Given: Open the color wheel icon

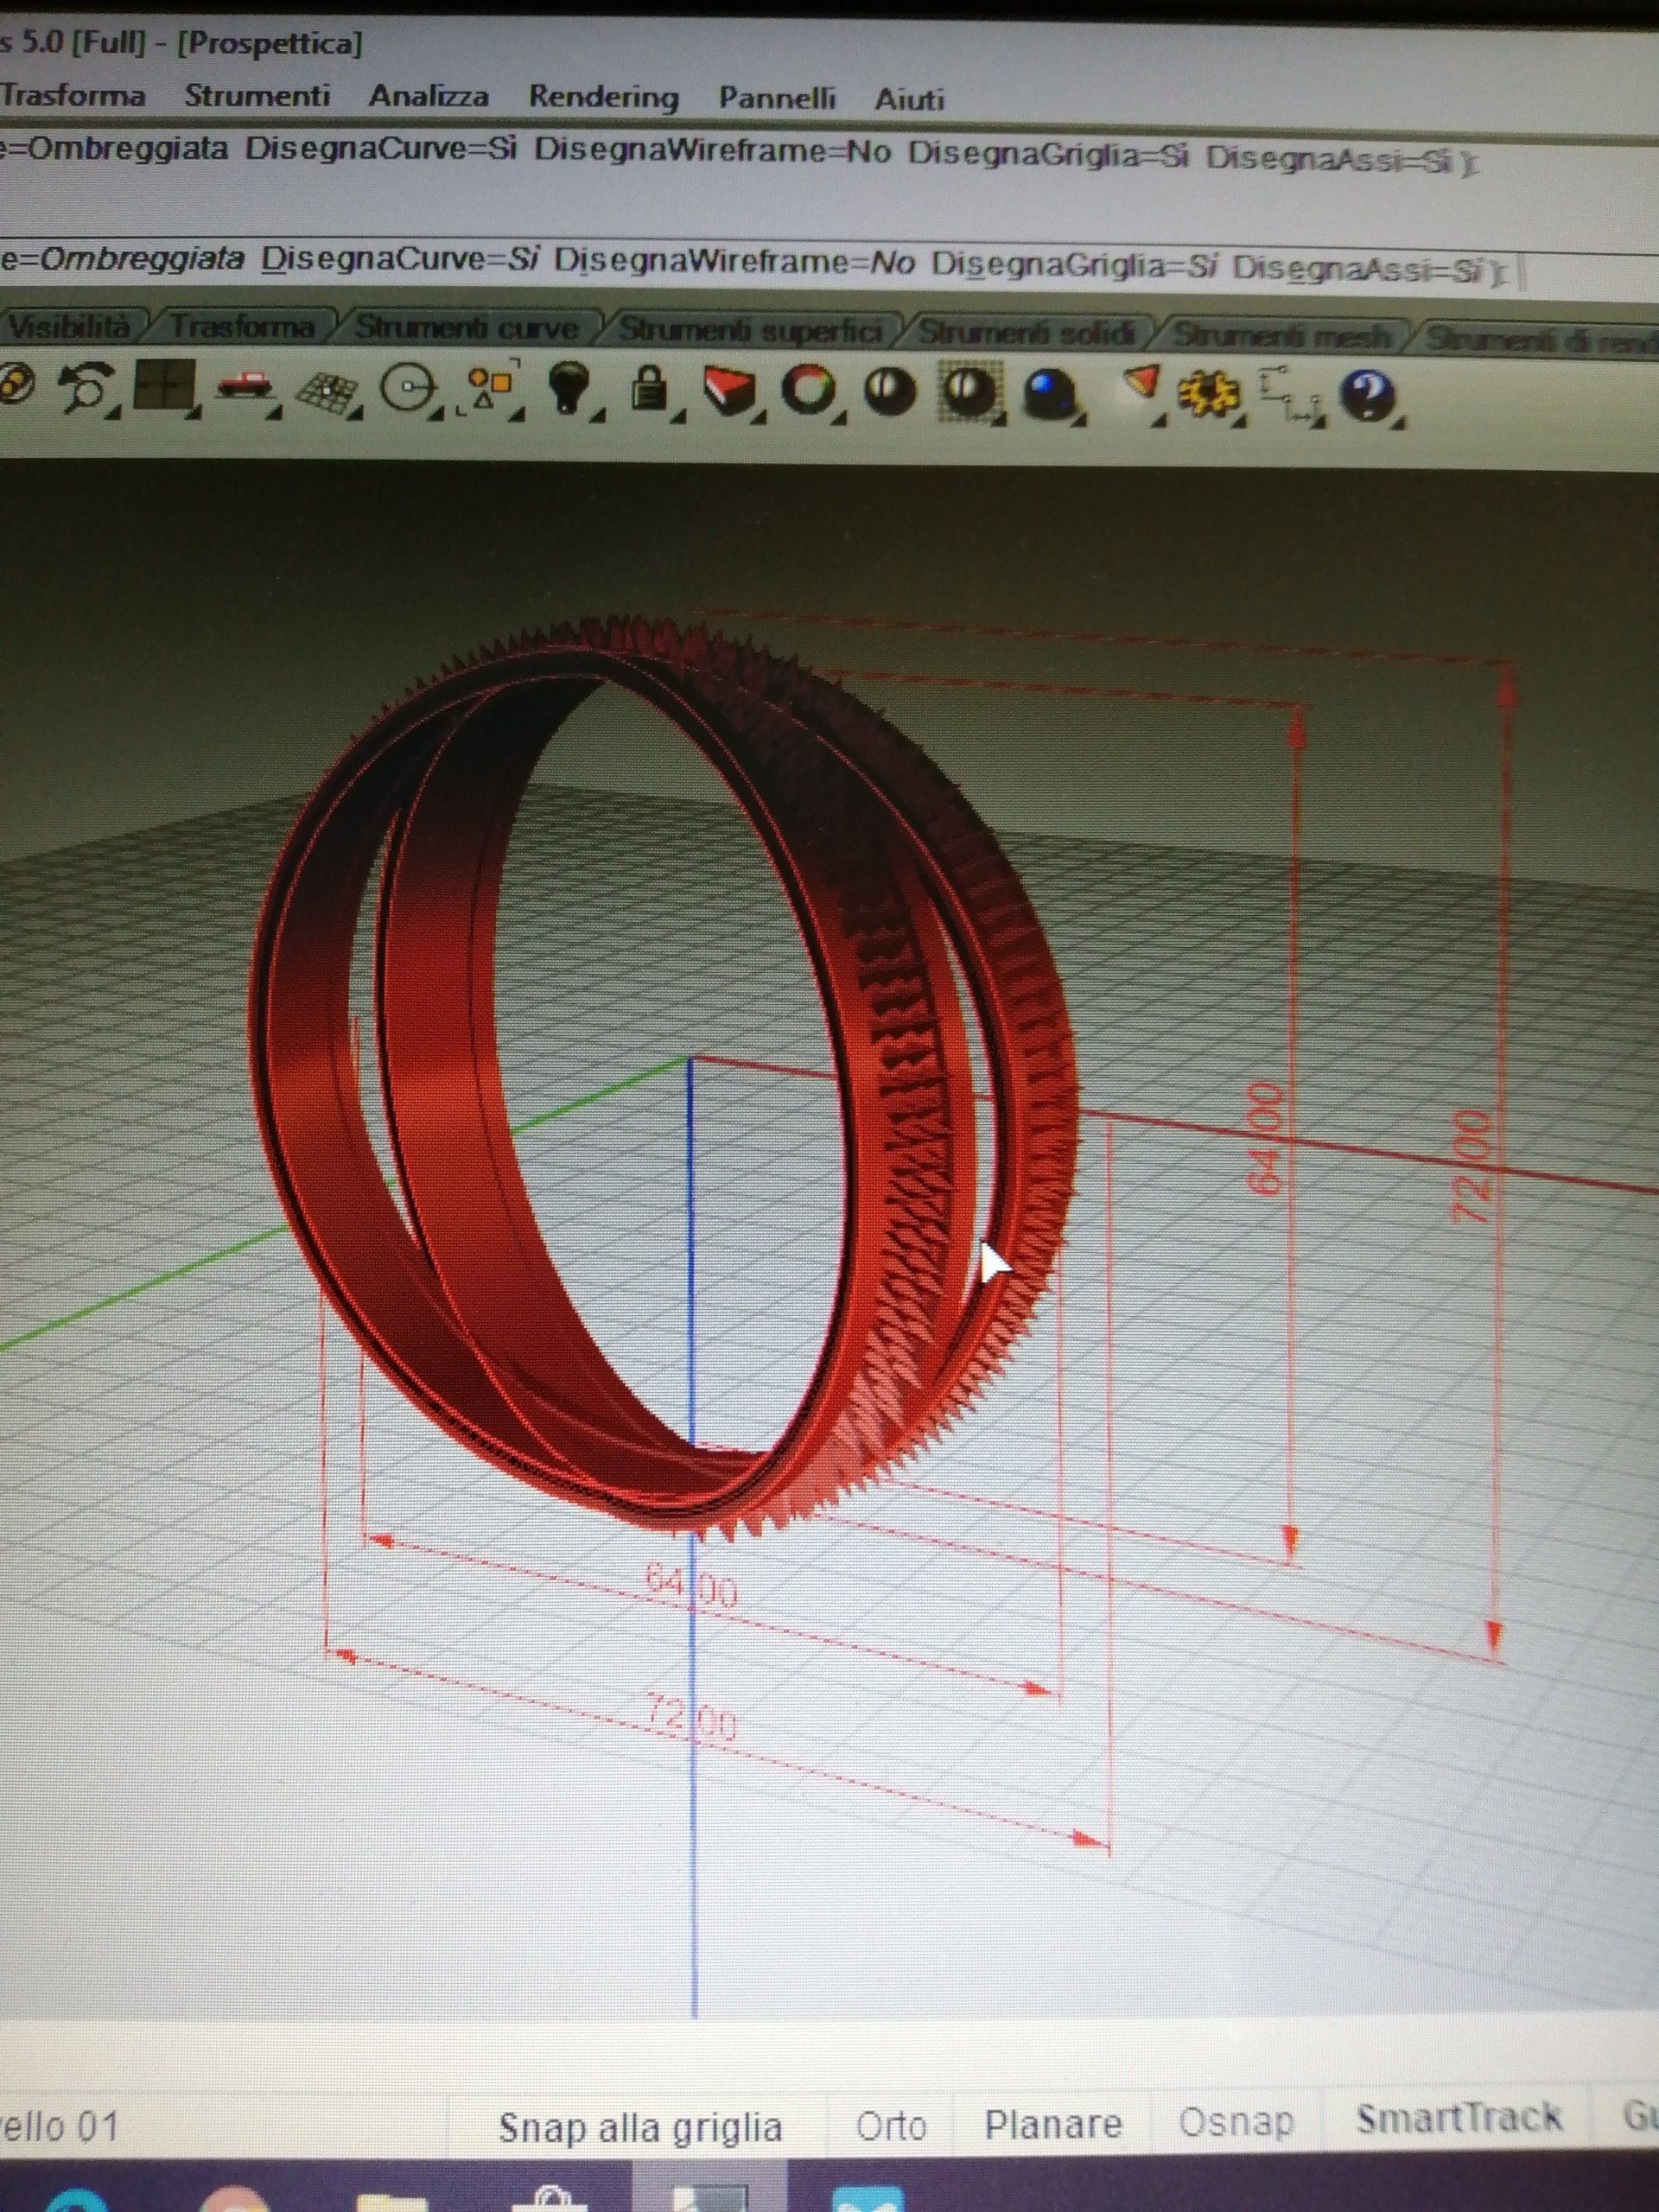Looking at the screenshot, I should click(808, 388).
